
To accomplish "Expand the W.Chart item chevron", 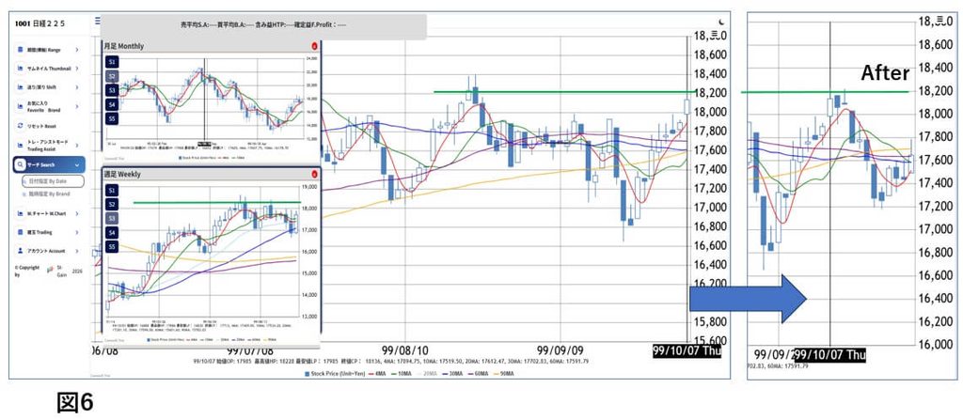I will pos(77,213).
